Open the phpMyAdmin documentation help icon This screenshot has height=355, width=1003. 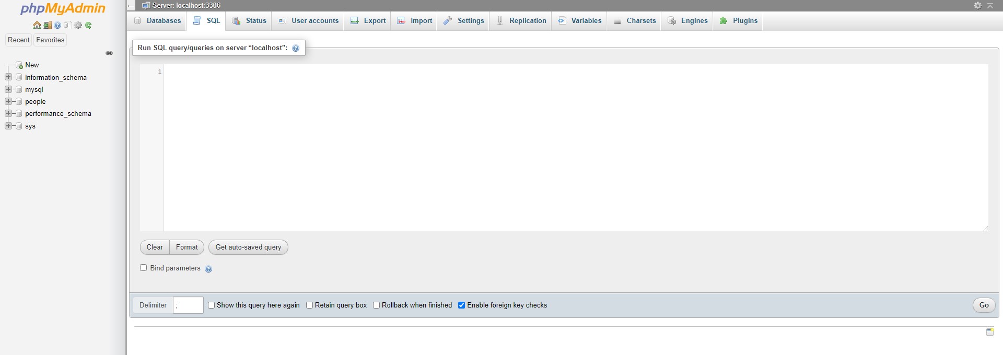[x=57, y=25]
